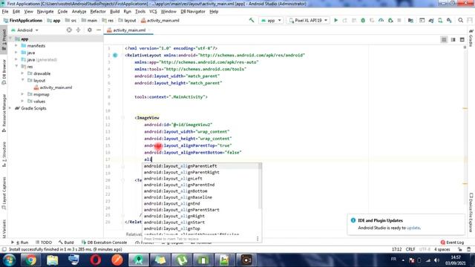
Task: Open the Pixel XL API 19 device dropdown
Action: (x=308, y=20)
